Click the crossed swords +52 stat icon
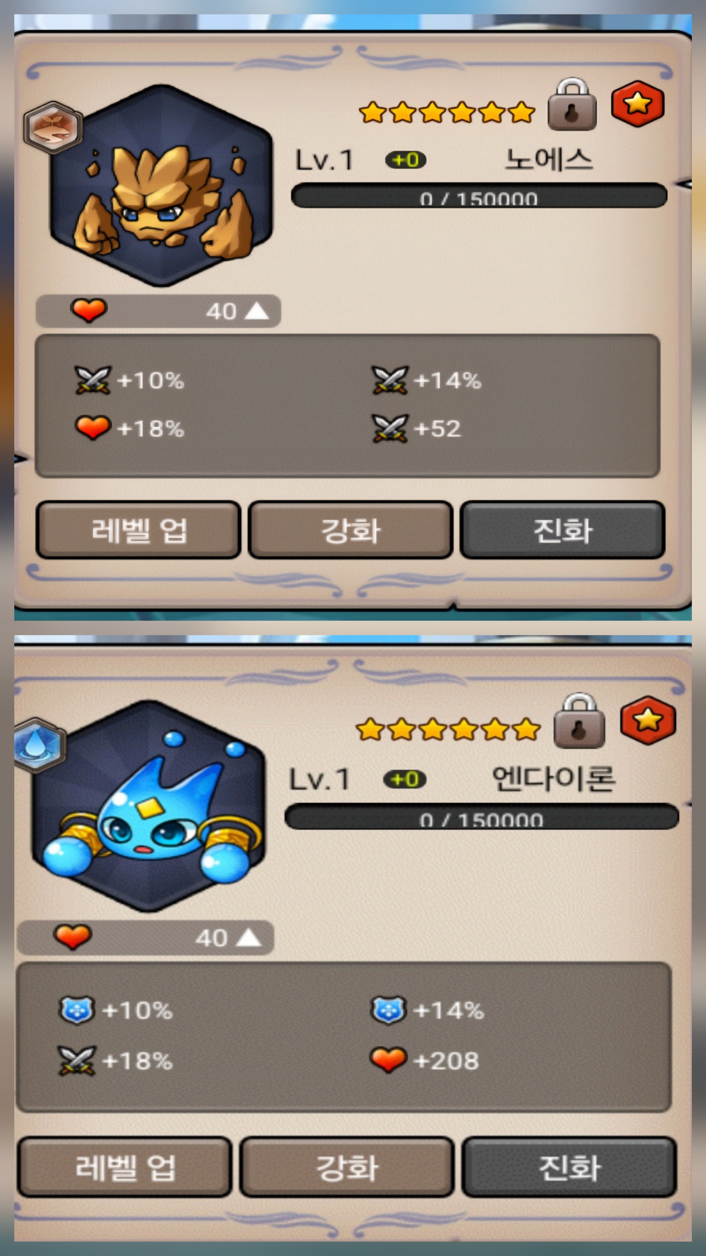Screen dimensions: 706x1256 pos(389,428)
